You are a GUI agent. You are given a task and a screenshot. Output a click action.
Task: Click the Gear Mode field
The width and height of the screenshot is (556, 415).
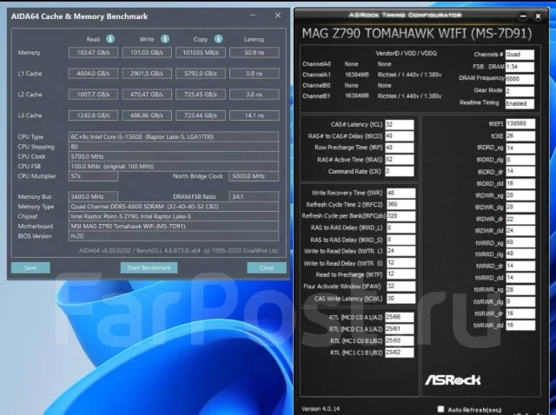tap(520, 91)
